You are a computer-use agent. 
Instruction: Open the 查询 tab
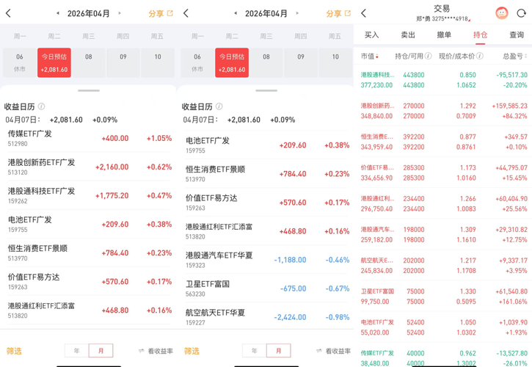pos(517,34)
